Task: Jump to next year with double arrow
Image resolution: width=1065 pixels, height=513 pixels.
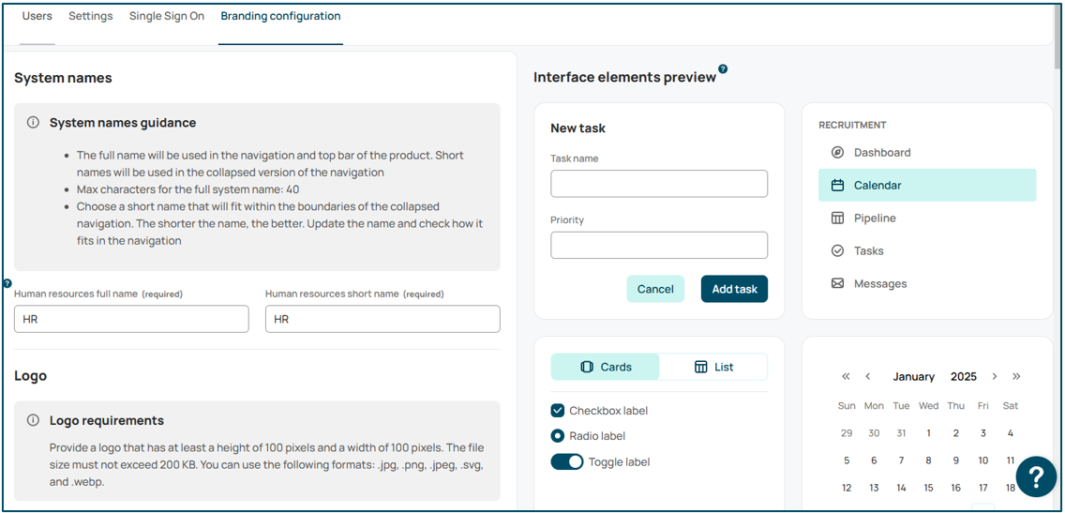Action: 1016,376
